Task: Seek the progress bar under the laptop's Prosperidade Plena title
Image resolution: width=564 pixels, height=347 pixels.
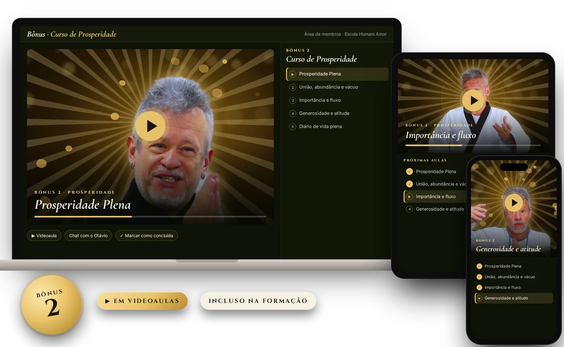Action: click(150, 216)
